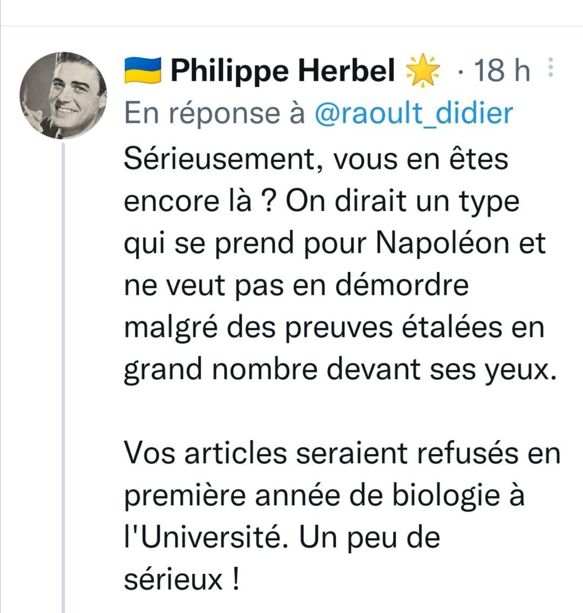583x613 pixels.
Task: Click the "En réponse à" label
Action: point(214,113)
